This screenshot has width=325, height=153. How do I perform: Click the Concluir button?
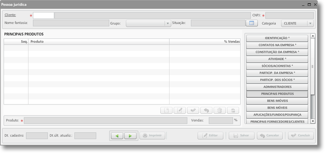(301, 135)
